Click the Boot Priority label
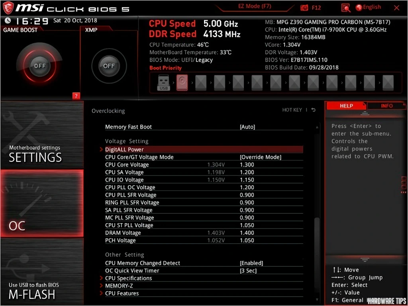 click(x=165, y=68)
